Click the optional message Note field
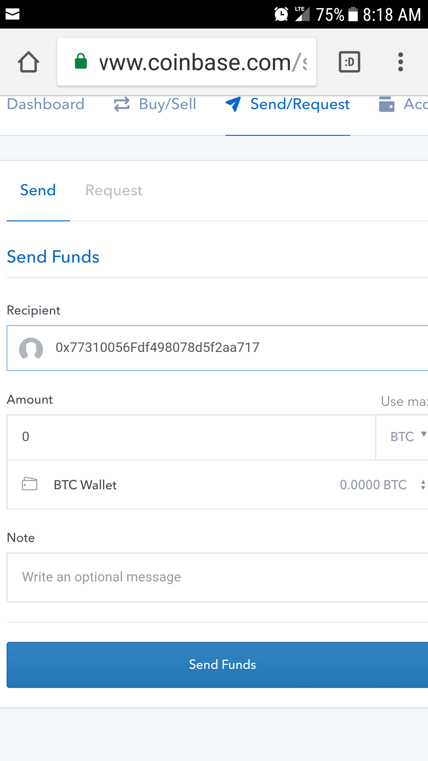The height and width of the screenshot is (761, 428). click(217, 577)
